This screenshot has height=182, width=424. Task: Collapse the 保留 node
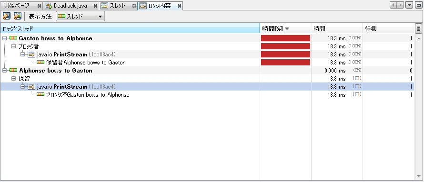click(13, 79)
